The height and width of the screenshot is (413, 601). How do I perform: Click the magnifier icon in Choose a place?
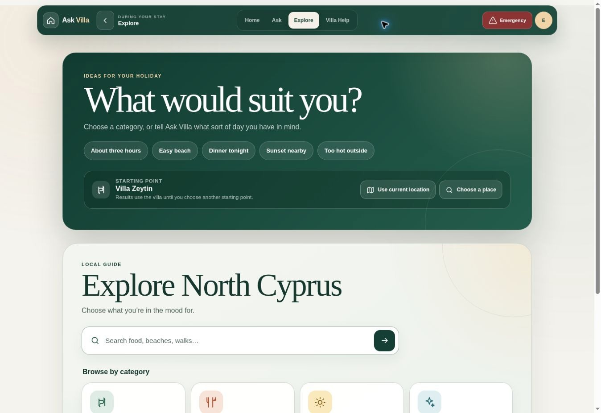(x=449, y=190)
